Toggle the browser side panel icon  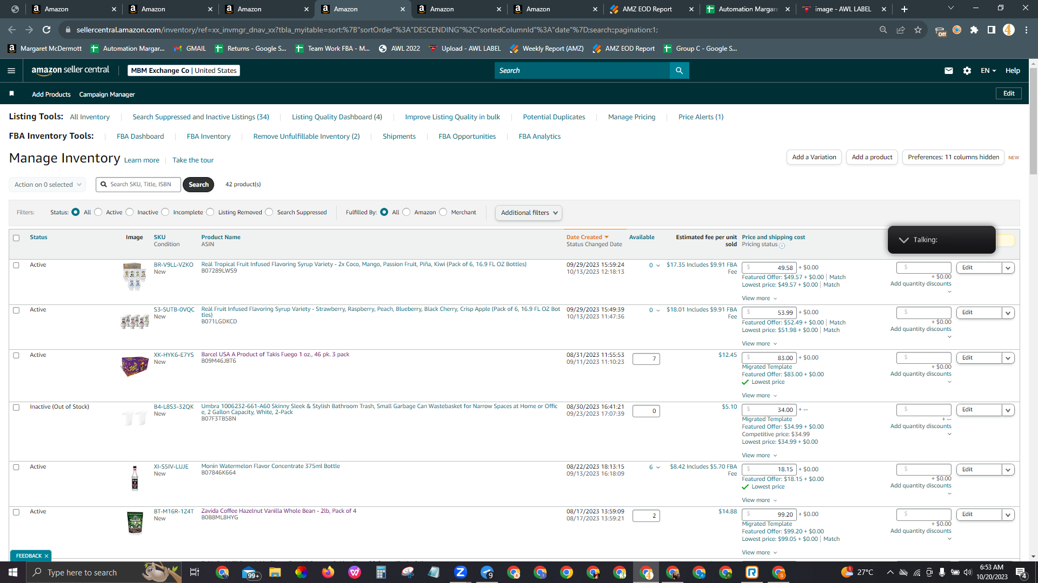992,30
